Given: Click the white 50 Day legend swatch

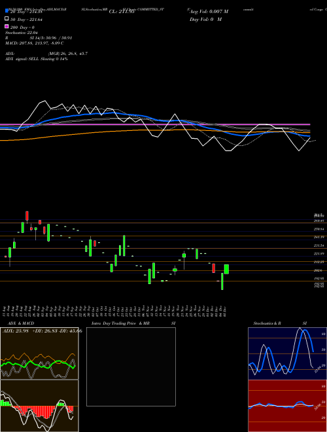Looking at the screenshot, I should [x=7, y=18].
